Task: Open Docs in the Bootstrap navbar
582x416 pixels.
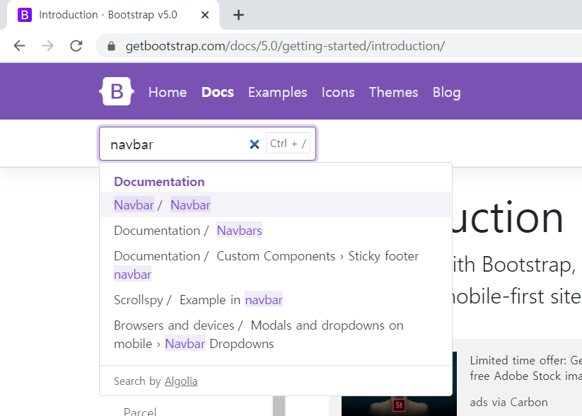Action: point(218,92)
